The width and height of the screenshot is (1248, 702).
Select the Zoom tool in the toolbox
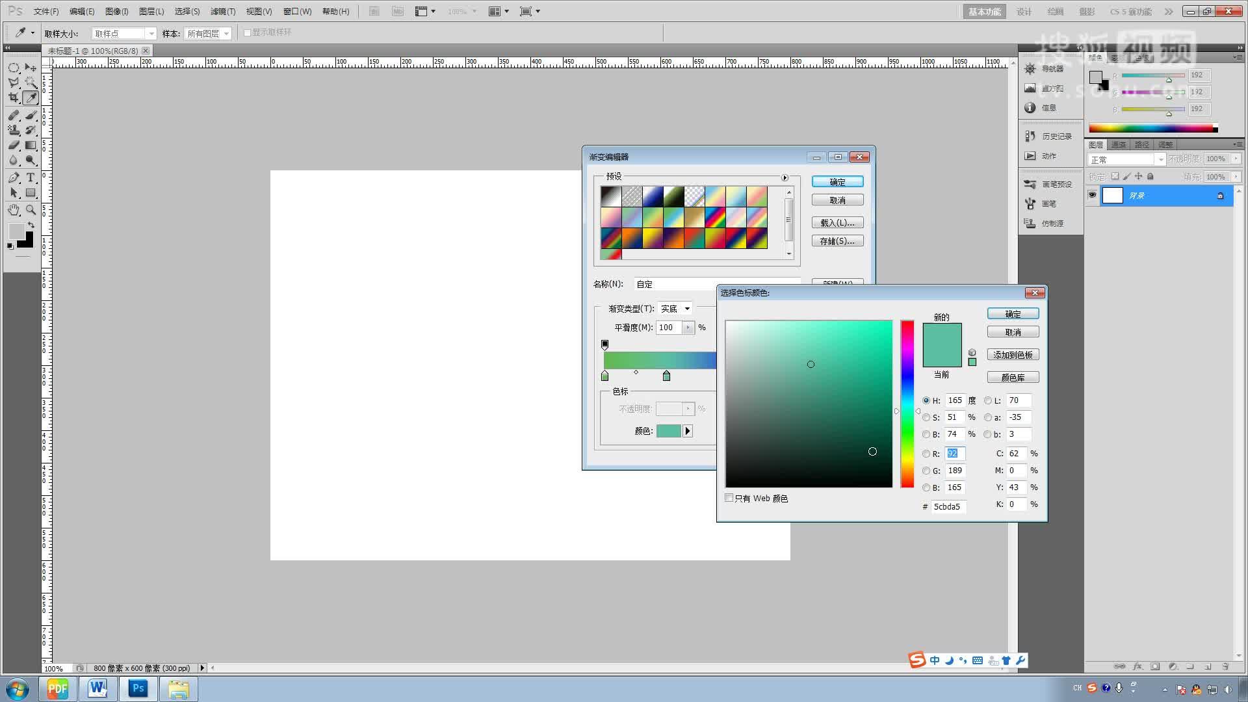pyautogui.click(x=31, y=210)
